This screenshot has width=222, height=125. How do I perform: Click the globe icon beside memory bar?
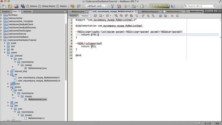click(173, 6)
